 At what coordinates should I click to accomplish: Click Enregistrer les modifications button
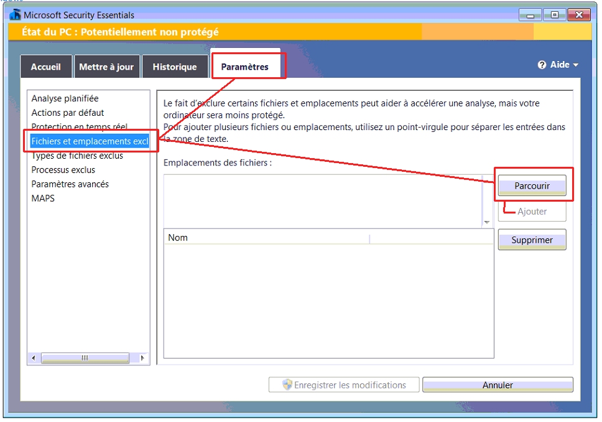click(x=344, y=385)
